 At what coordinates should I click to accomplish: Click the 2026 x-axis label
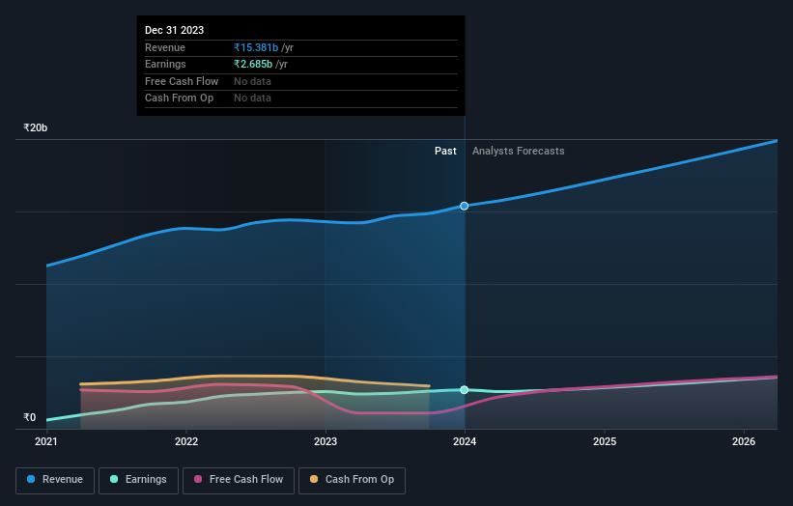744,441
